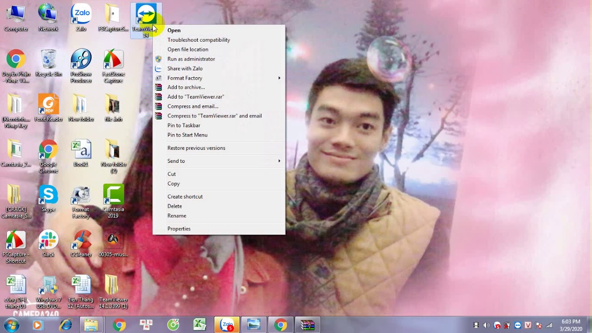Select the Windows 7 USB DVD shortcut
This screenshot has height=333, width=592.
49,292
